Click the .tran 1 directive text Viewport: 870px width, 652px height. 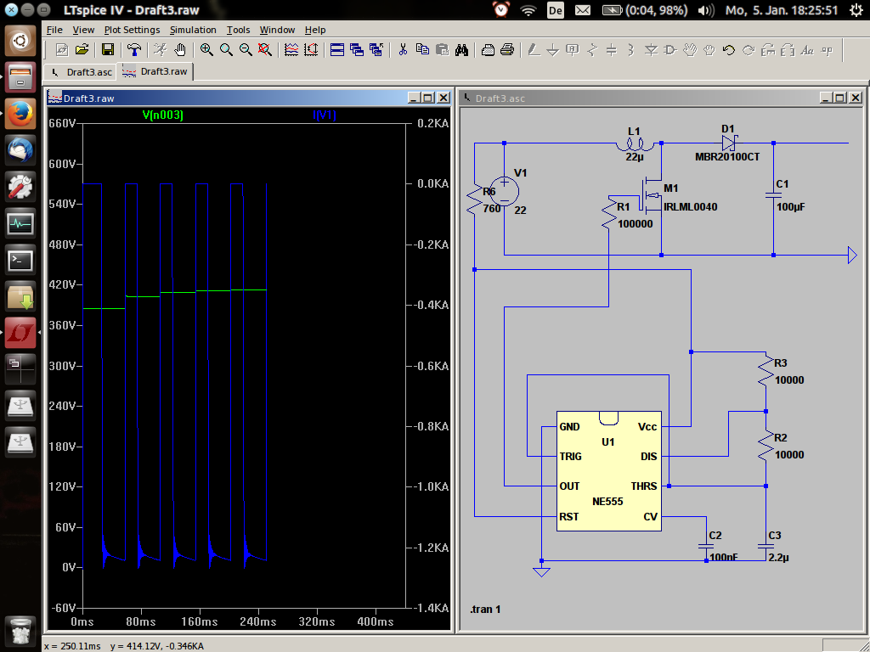(485, 610)
